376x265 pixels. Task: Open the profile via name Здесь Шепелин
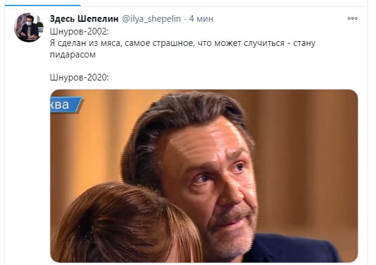tap(84, 19)
